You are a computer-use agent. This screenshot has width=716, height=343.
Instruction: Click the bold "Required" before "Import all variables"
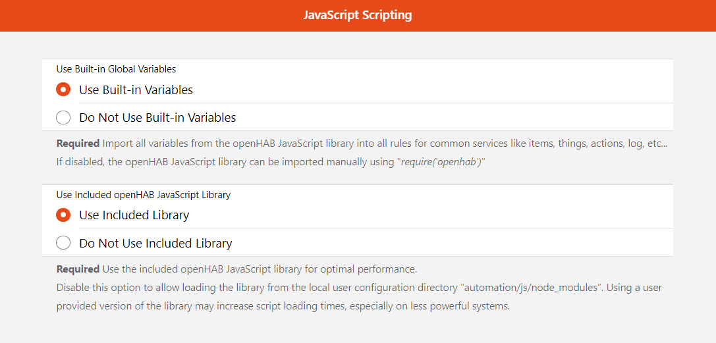pyautogui.click(x=78, y=143)
